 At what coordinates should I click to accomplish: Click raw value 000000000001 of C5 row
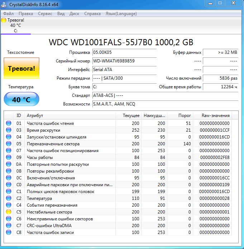click(214, 212)
